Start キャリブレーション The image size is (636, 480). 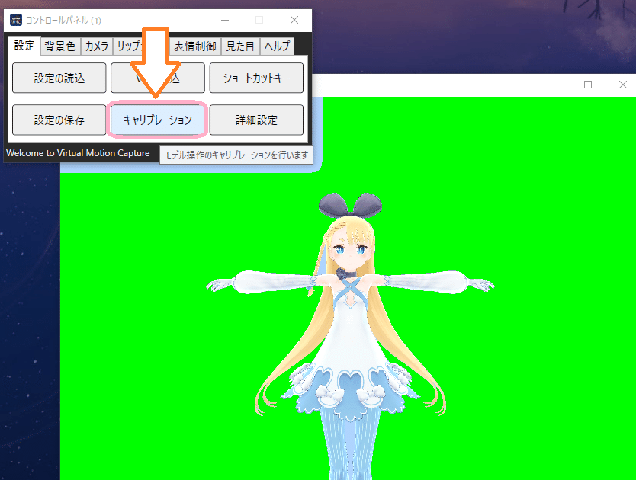157,120
